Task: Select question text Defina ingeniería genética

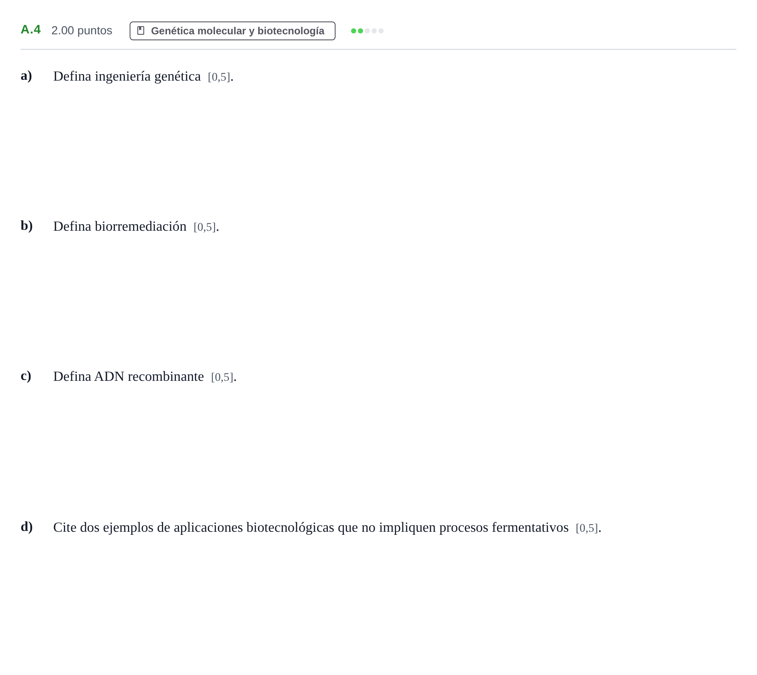Action: point(127,76)
